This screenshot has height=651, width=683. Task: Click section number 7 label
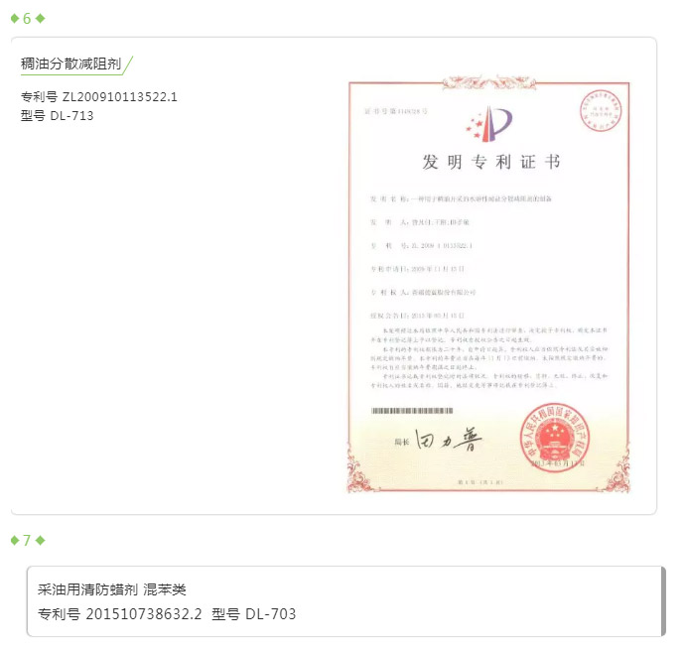pyautogui.click(x=27, y=541)
